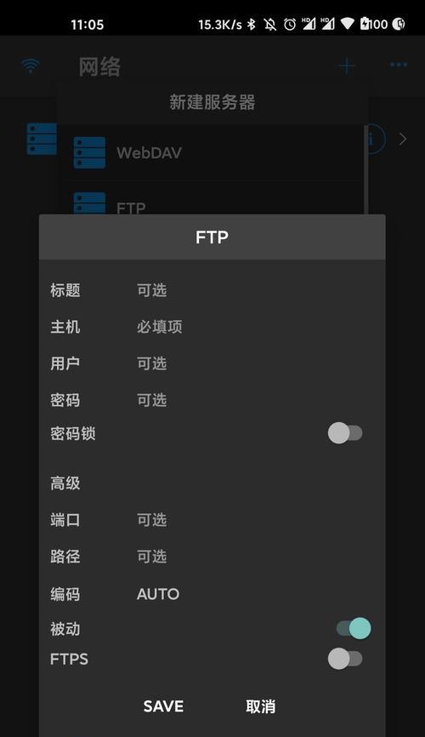This screenshot has height=737, width=425.
Task: Tap the server icon left of the dialog
Action: click(42, 139)
